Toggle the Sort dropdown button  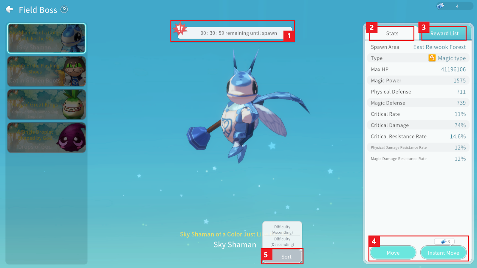tap(286, 256)
